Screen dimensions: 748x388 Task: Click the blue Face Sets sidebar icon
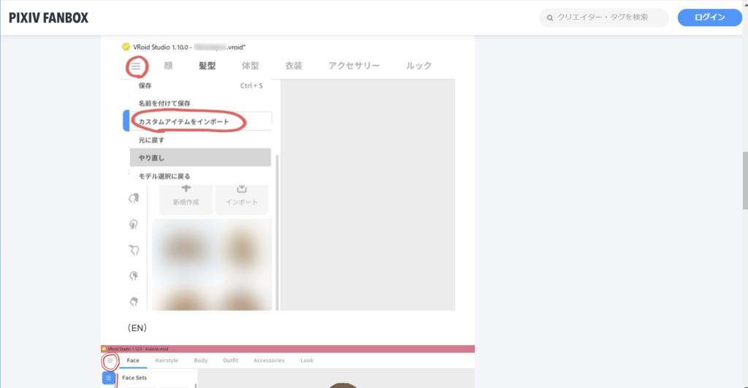109,379
